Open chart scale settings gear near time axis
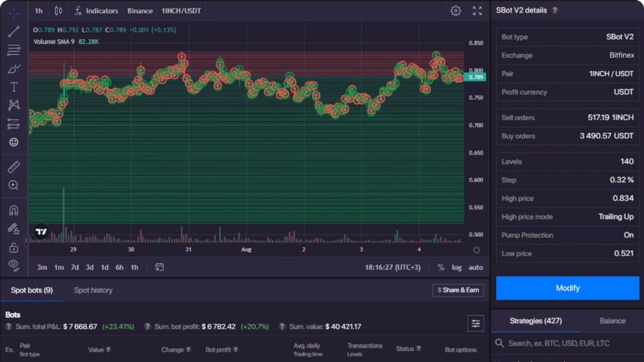Image resolution: width=644 pixels, height=362 pixels. click(x=477, y=250)
